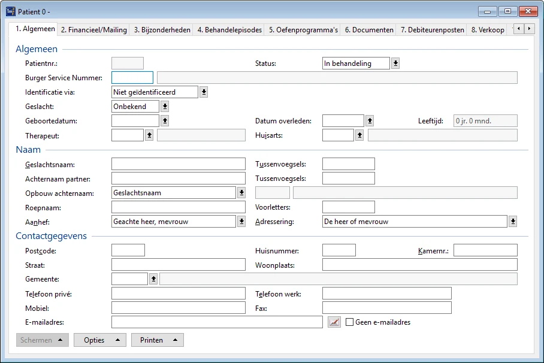Expand the Status dropdown
This screenshot has height=363, width=544.
pos(395,63)
